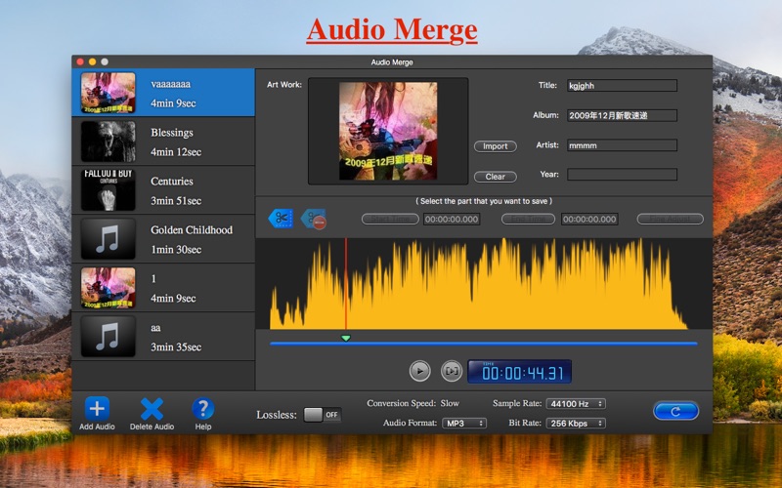This screenshot has width=782, height=488.
Task: Click the Blessings album thumbnail
Action: [109, 142]
